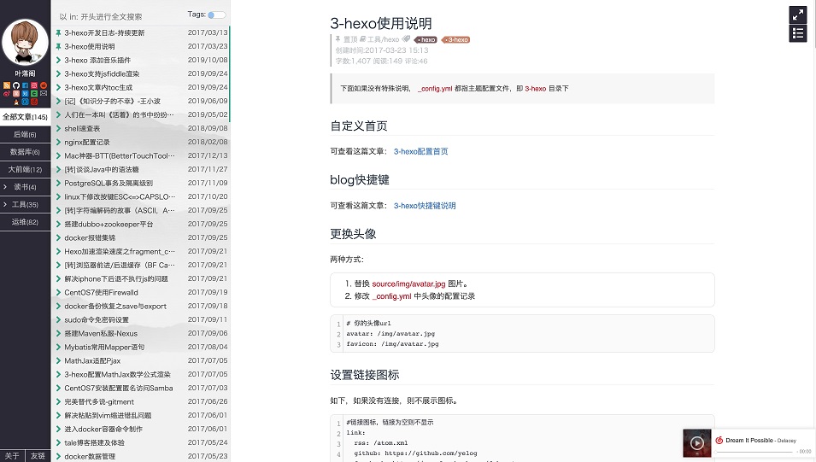The width and height of the screenshot is (816, 462).
Task: Click the full-text search input field
Action: click(x=120, y=16)
